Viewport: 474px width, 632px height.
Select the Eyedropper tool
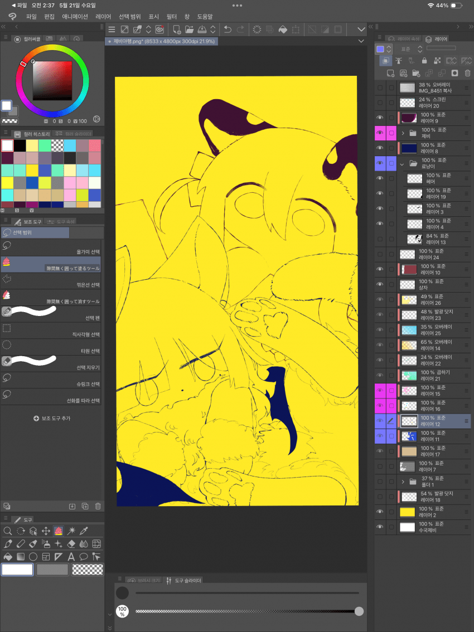point(84,531)
